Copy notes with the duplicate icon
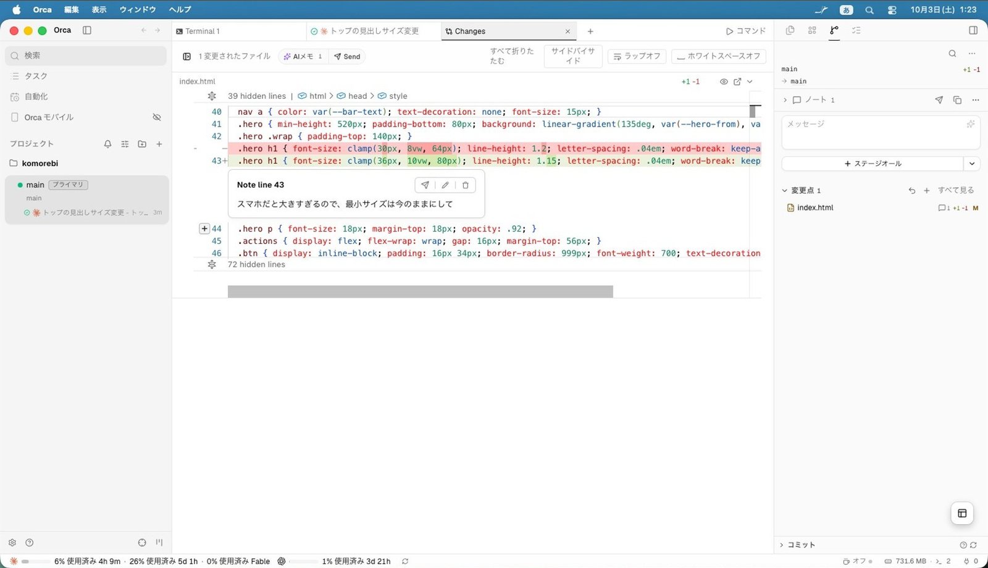 (957, 100)
